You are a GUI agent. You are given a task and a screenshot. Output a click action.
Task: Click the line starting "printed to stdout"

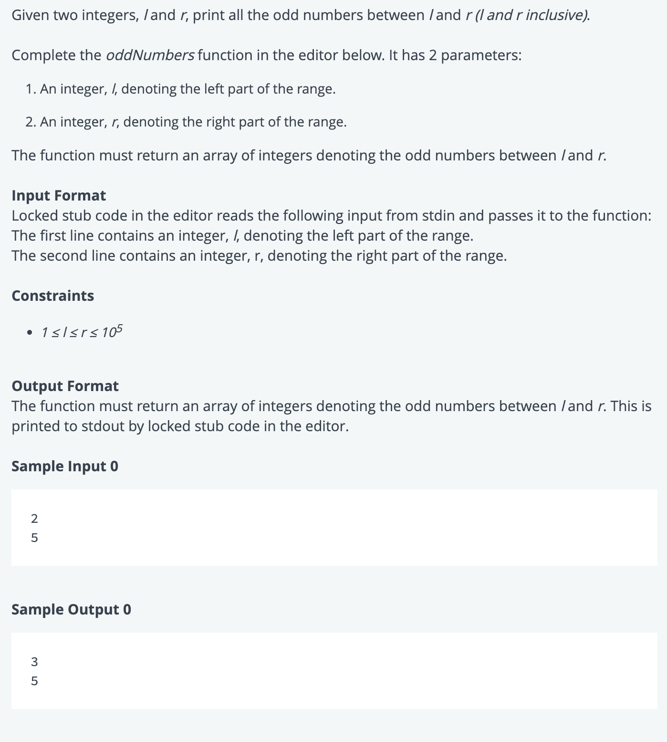(180, 426)
